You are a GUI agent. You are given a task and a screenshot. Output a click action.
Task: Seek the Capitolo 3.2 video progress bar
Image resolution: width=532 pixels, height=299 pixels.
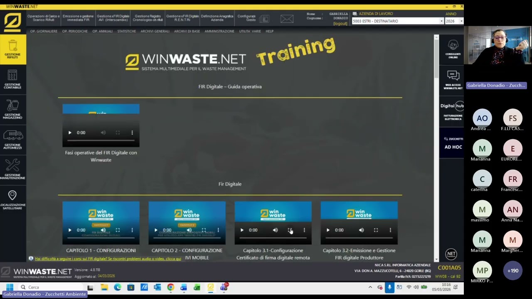[359, 238]
